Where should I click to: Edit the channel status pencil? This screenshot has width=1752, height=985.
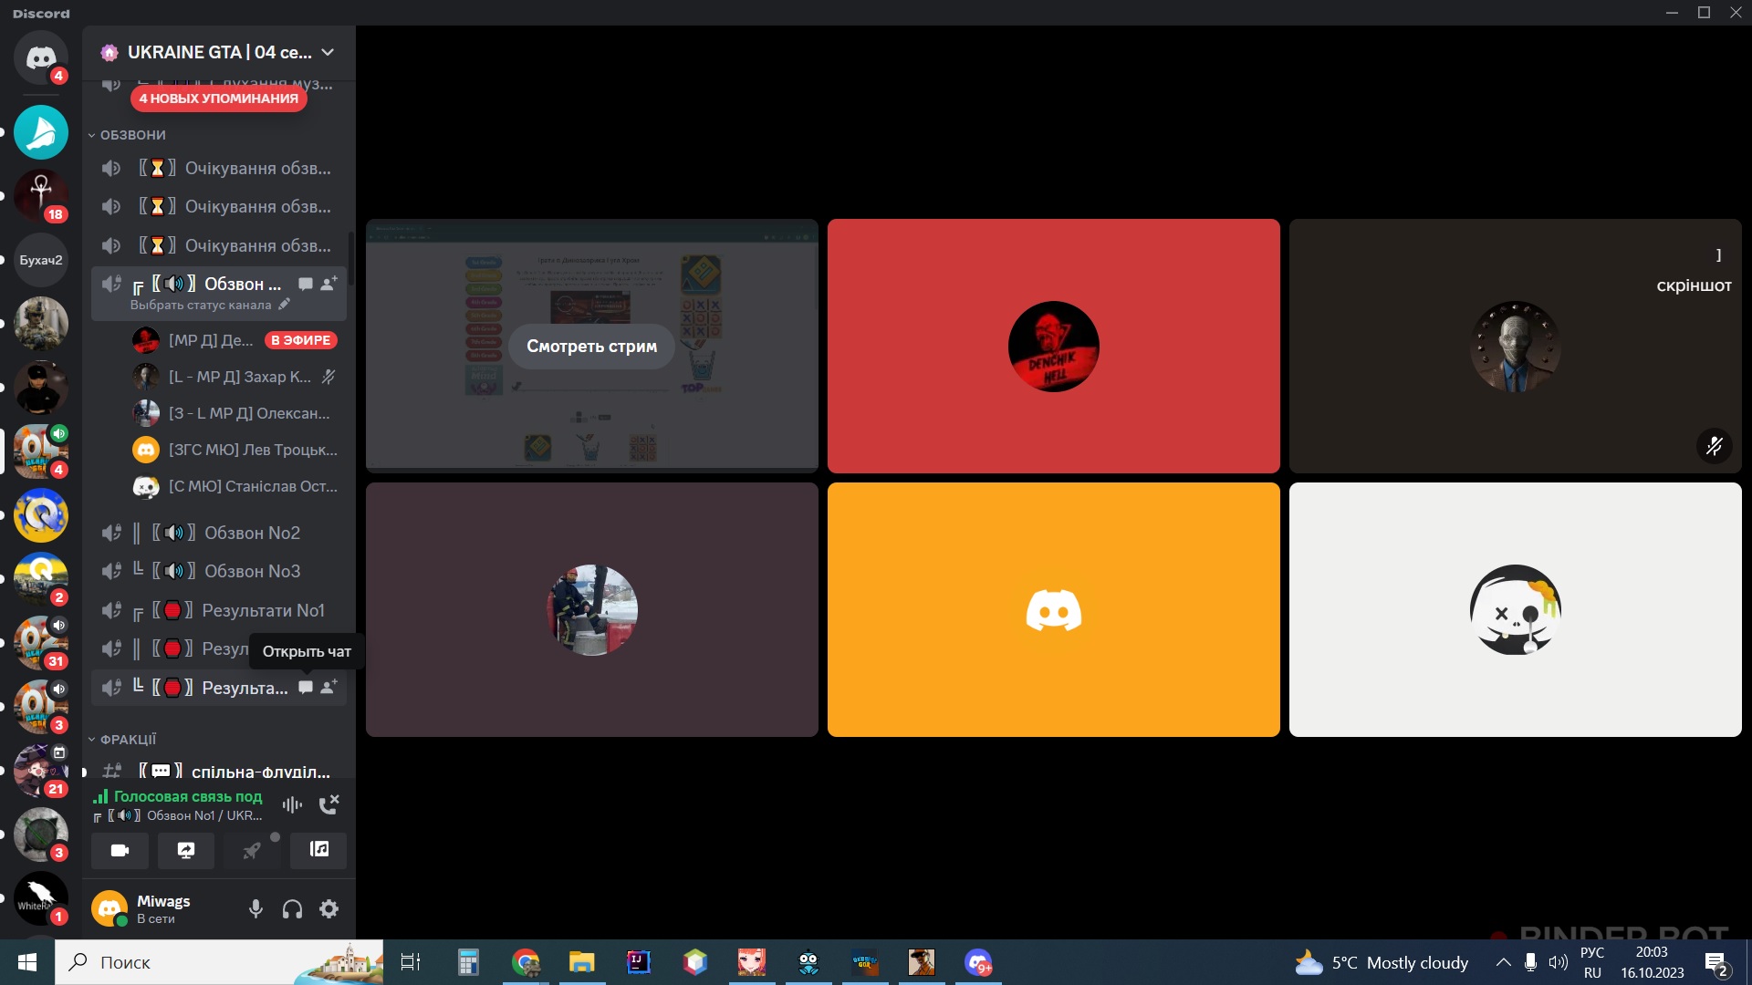(284, 305)
